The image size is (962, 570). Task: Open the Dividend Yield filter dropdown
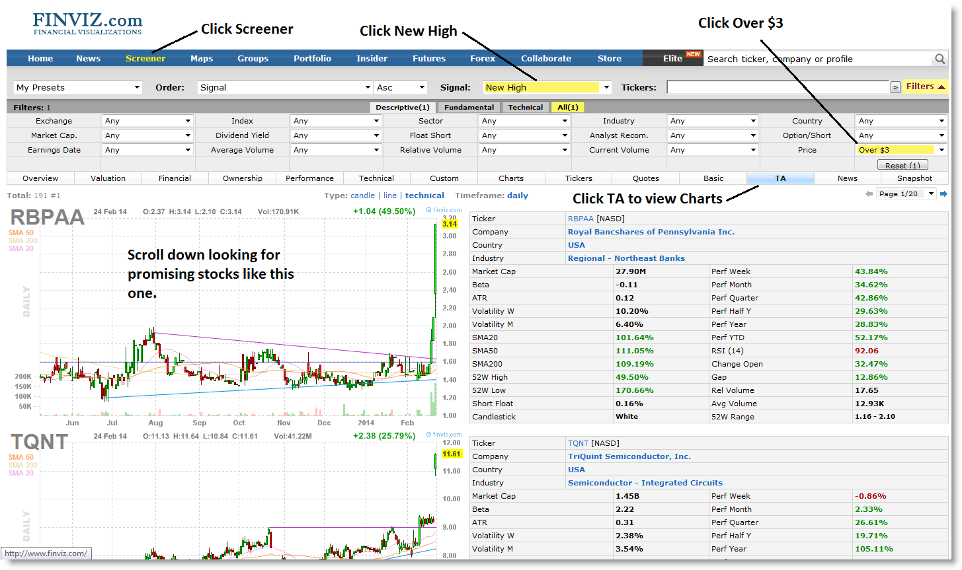tap(336, 135)
